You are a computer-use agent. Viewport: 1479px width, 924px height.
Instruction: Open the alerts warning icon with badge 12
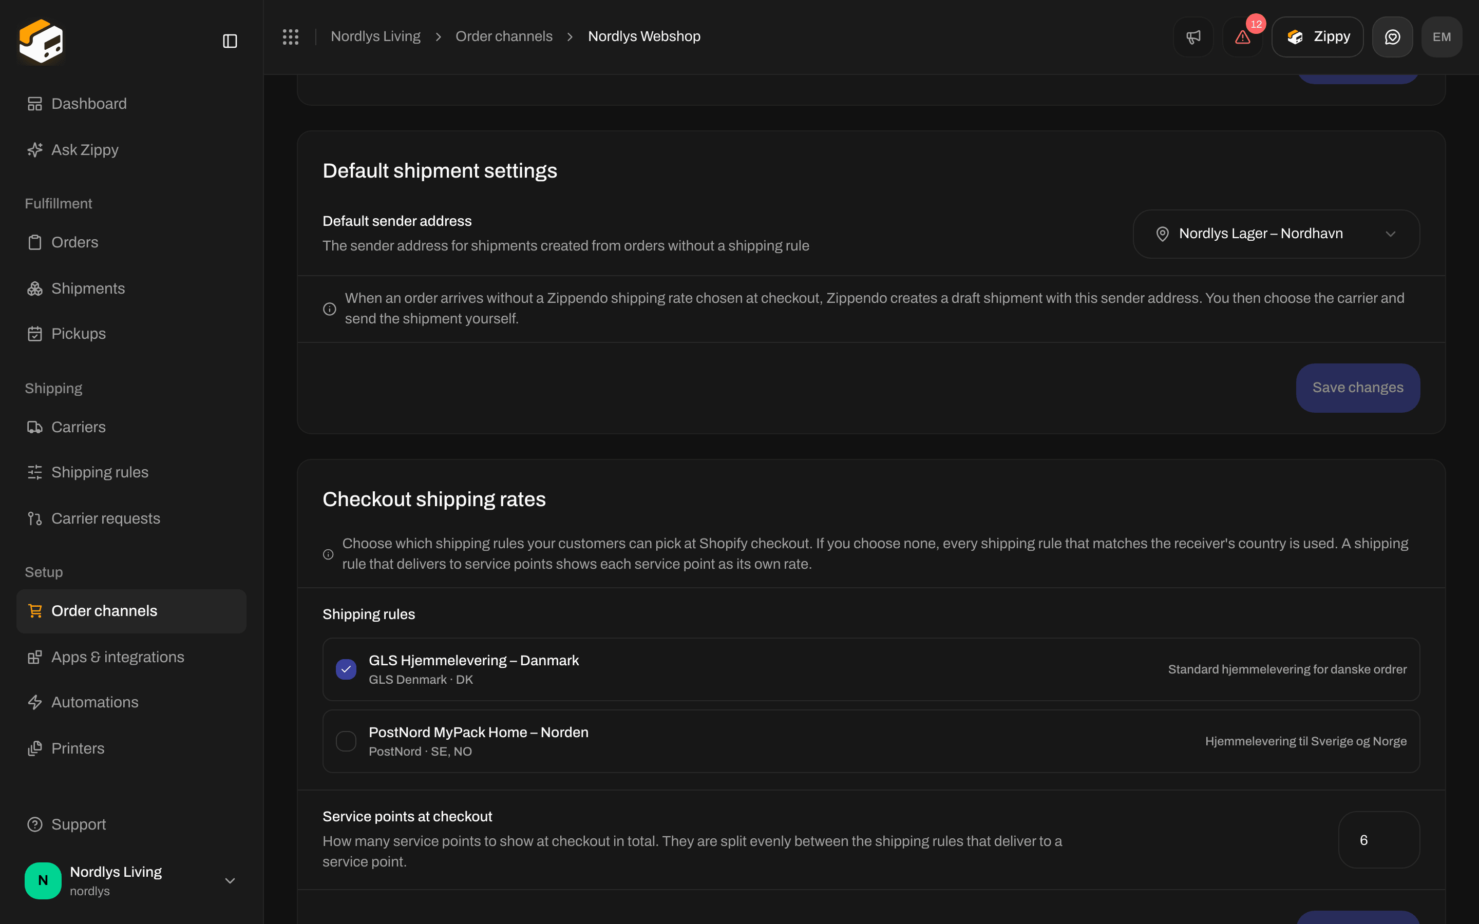point(1242,36)
